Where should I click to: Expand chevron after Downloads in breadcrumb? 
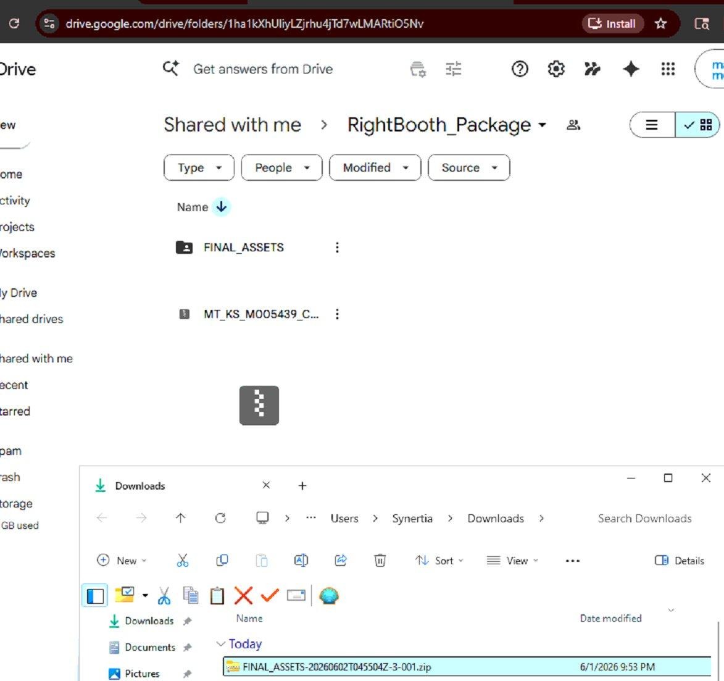point(541,519)
